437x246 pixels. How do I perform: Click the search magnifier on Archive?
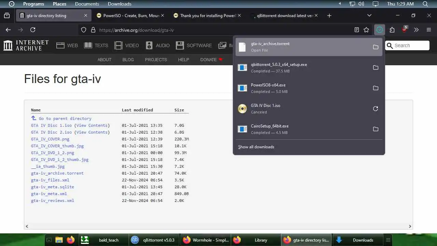coord(390,45)
